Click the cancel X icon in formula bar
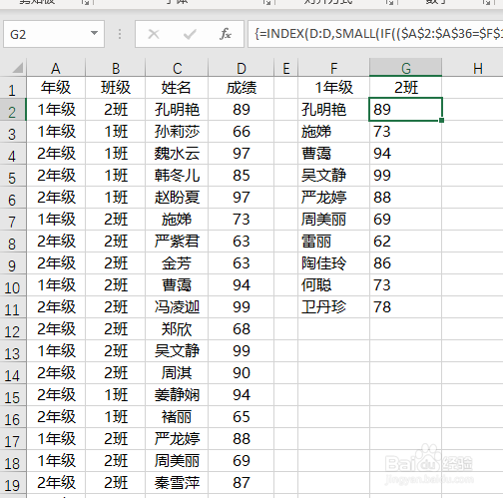The image size is (503, 498). click(154, 34)
